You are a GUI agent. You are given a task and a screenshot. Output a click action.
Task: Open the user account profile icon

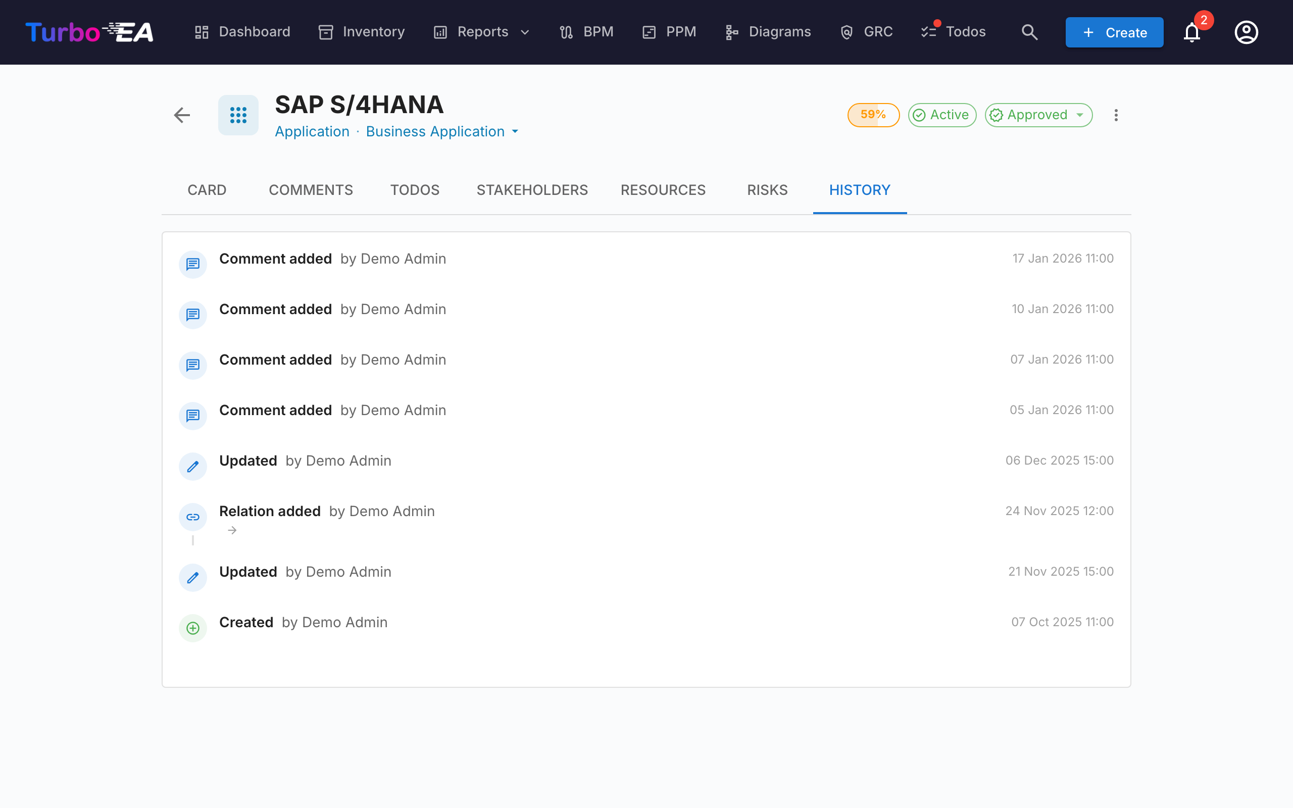[x=1246, y=32]
